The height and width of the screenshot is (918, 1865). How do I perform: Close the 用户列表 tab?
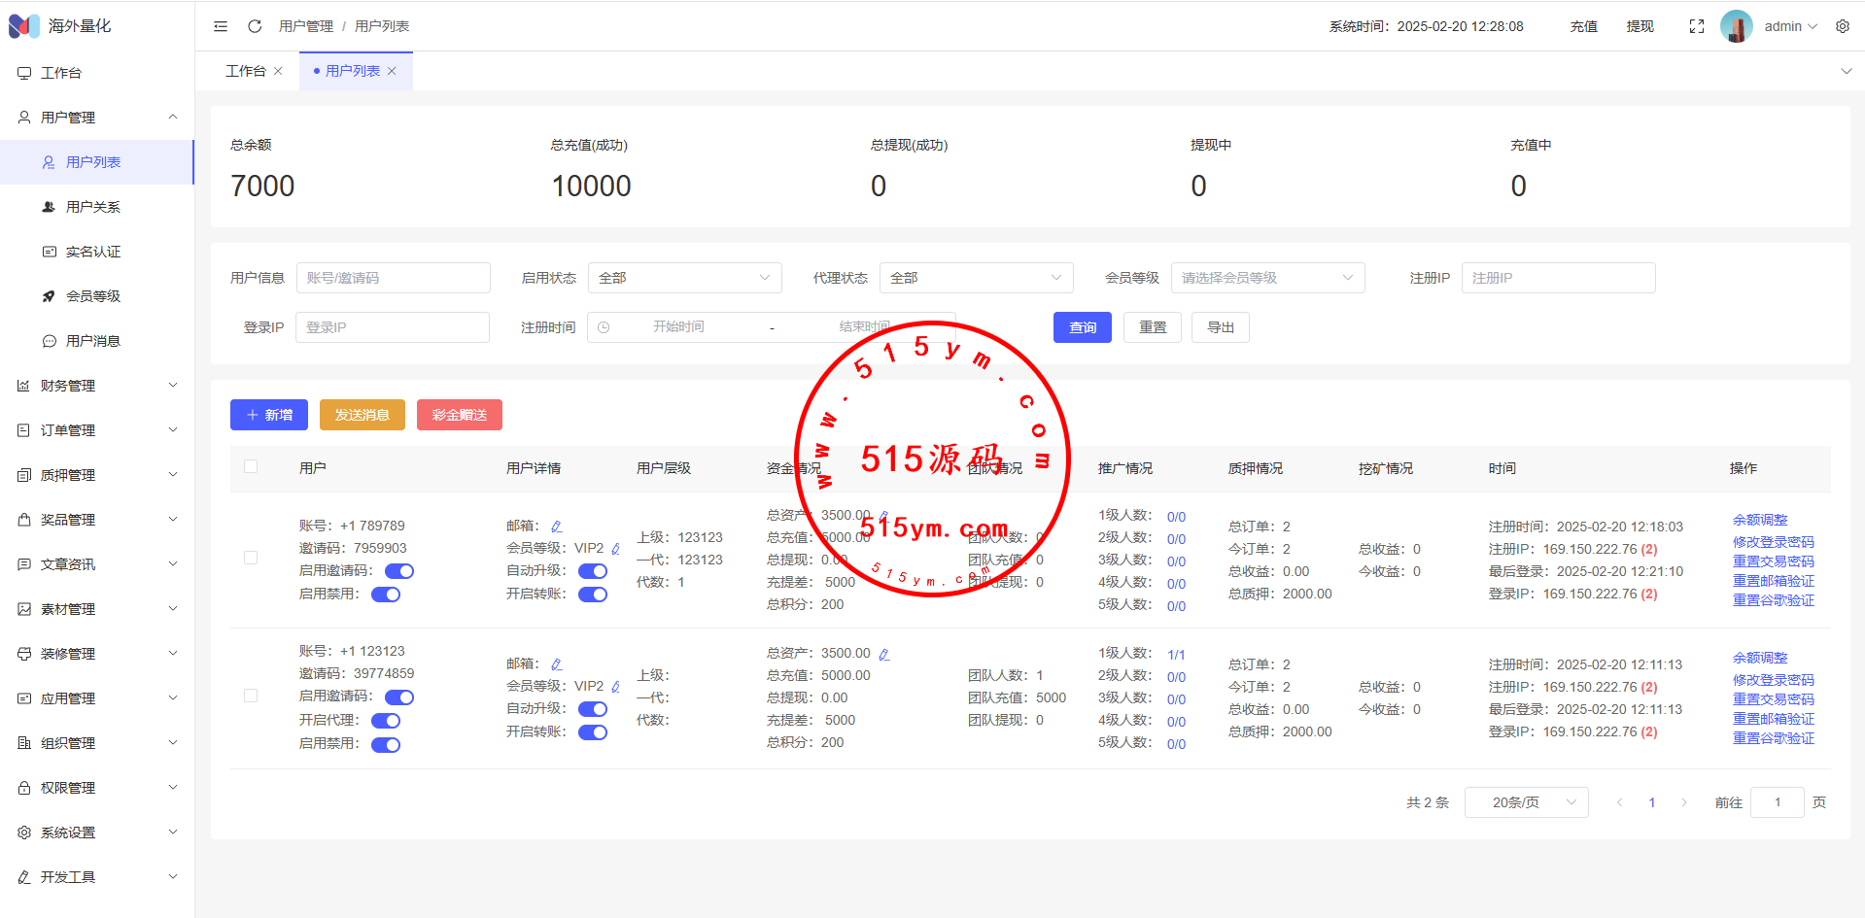pos(392,71)
